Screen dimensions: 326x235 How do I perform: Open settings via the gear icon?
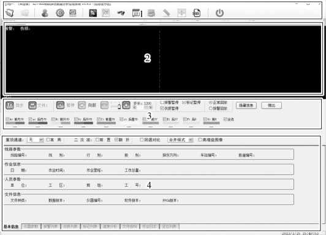pos(60,13)
